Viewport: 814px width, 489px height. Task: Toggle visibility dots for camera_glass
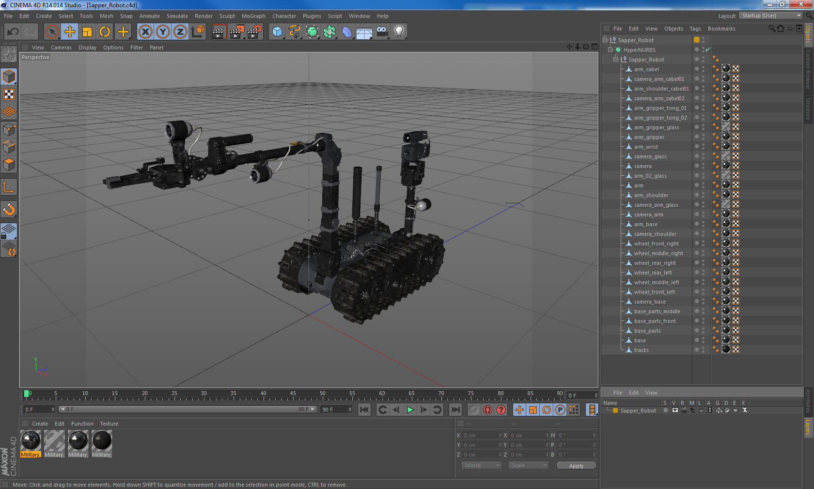pos(703,156)
